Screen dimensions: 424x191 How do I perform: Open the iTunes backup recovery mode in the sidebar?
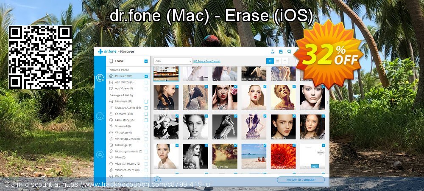[x=100, y=116]
